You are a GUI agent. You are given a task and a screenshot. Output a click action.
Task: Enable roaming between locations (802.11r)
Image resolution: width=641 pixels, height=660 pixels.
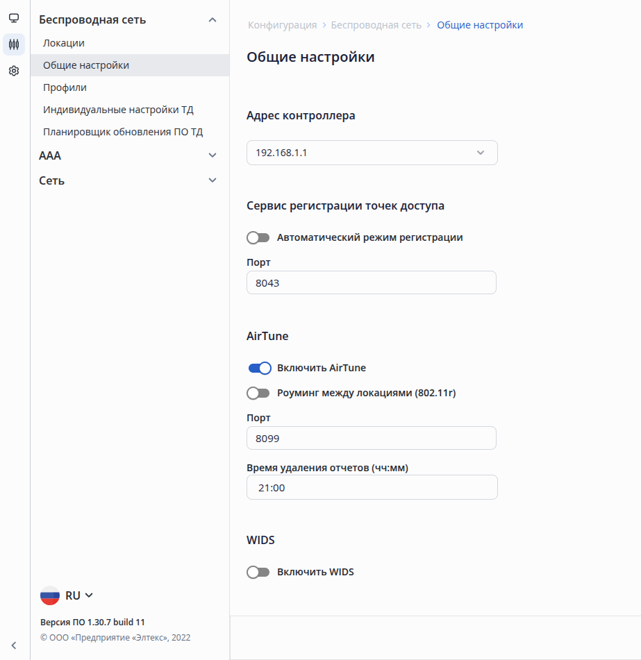(x=258, y=394)
